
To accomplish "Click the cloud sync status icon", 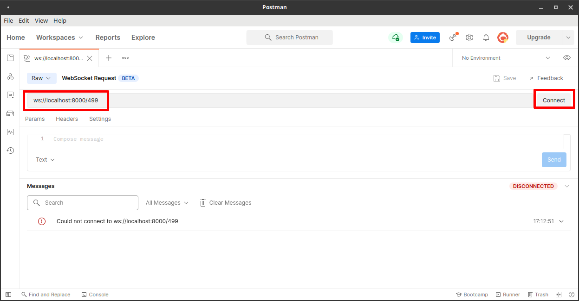I will coord(395,38).
